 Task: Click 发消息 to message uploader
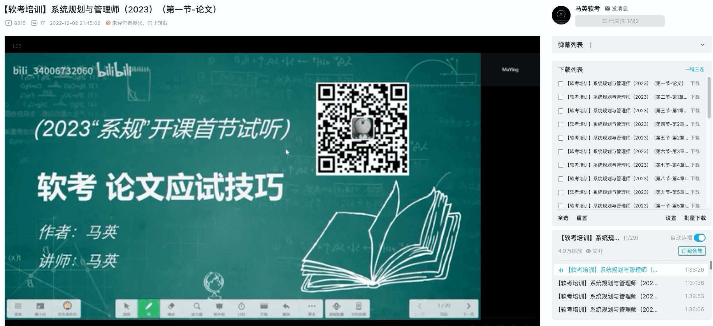pyautogui.click(x=620, y=9)
